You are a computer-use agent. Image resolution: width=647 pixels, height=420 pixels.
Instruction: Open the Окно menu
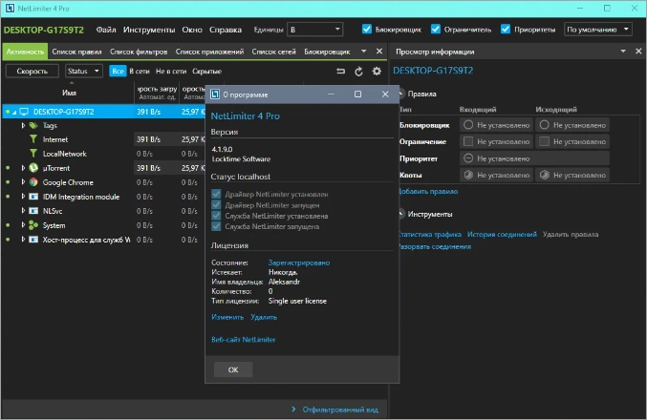point(192,30)
